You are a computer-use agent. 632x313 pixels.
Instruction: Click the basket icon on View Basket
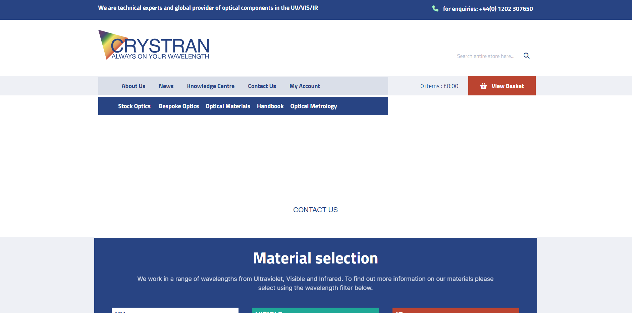[483, 86]
